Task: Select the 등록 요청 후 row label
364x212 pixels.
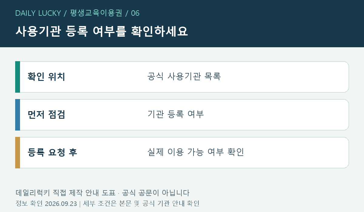Action: (52, 152)
